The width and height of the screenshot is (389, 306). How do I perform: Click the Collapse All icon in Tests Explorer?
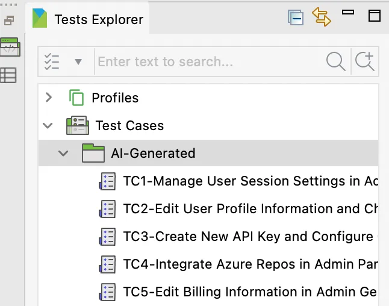point(295,17)
